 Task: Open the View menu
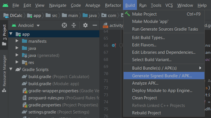40,5
